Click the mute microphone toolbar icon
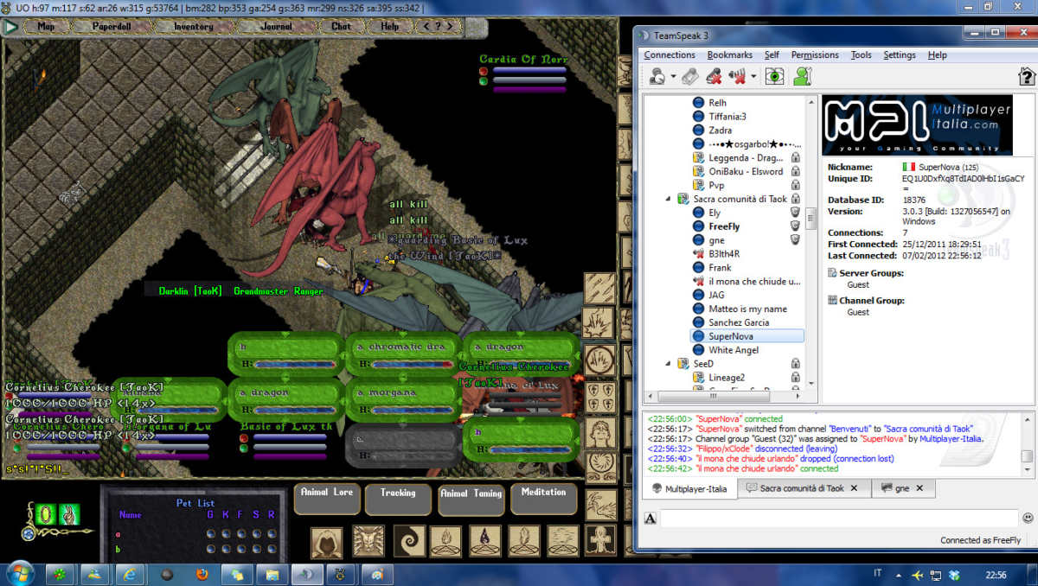The image size is (1038, 586). [713, 76]
